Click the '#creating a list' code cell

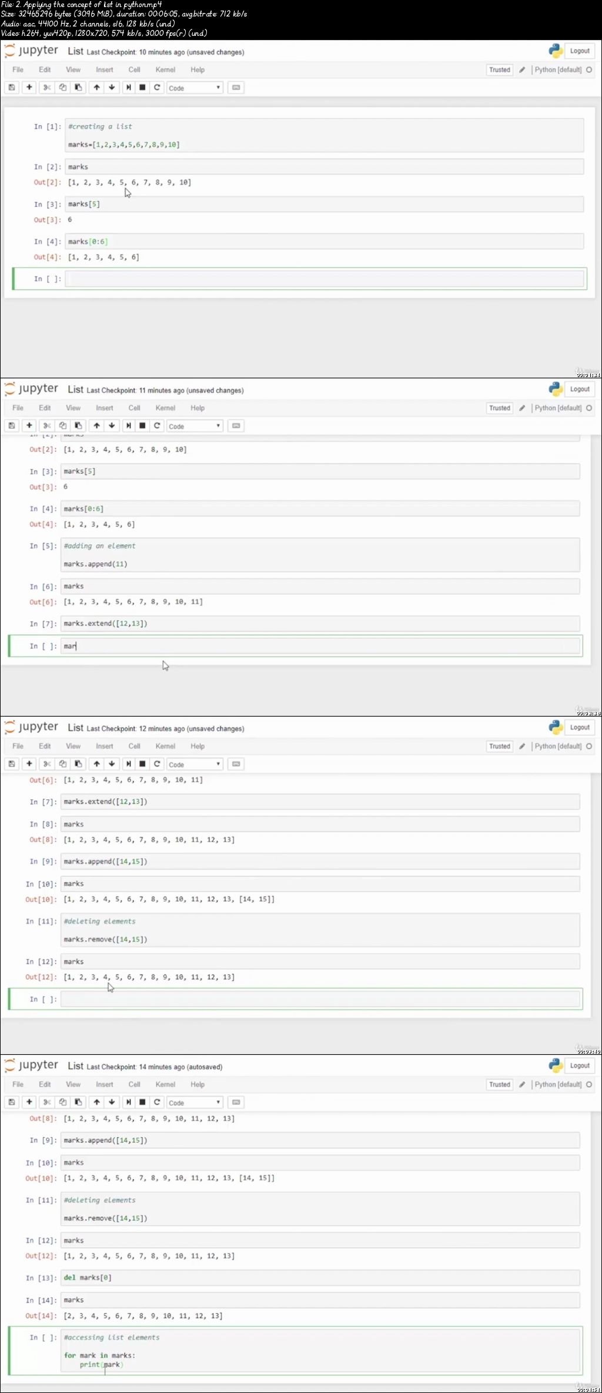[x=325, y=135]
